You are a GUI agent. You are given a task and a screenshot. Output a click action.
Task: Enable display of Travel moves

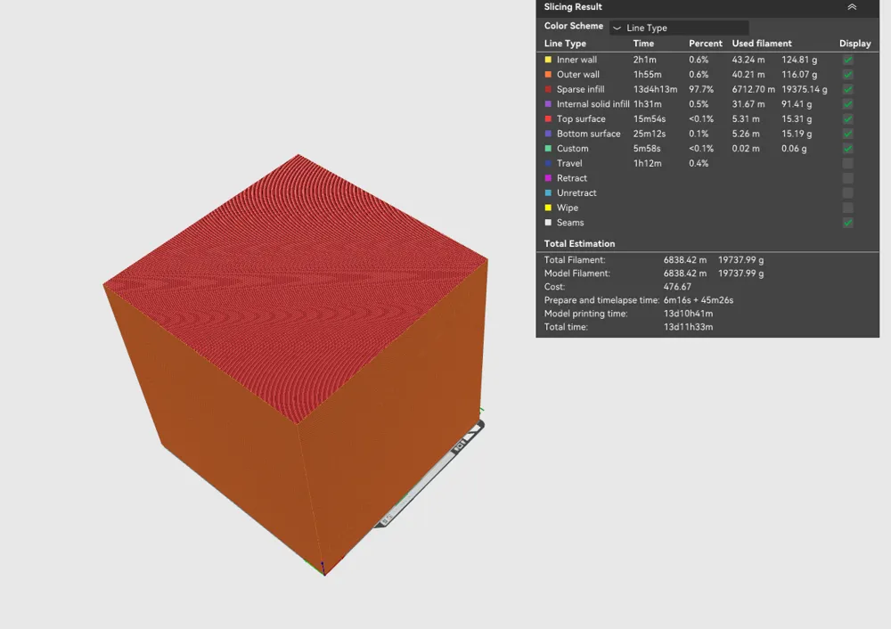pyautogui.click(x=847, y=163)
